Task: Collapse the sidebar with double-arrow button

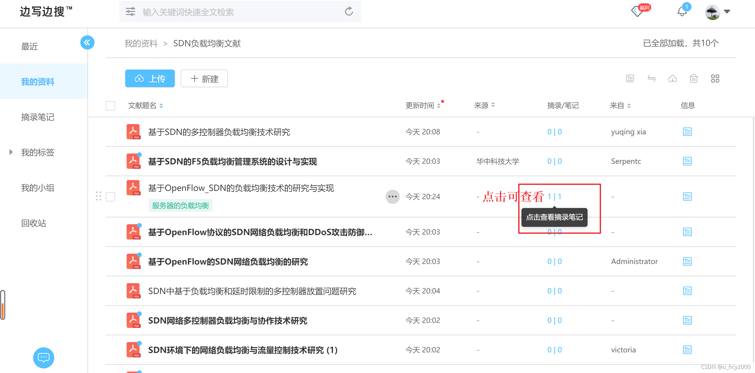Action: [x=87, y=42]
